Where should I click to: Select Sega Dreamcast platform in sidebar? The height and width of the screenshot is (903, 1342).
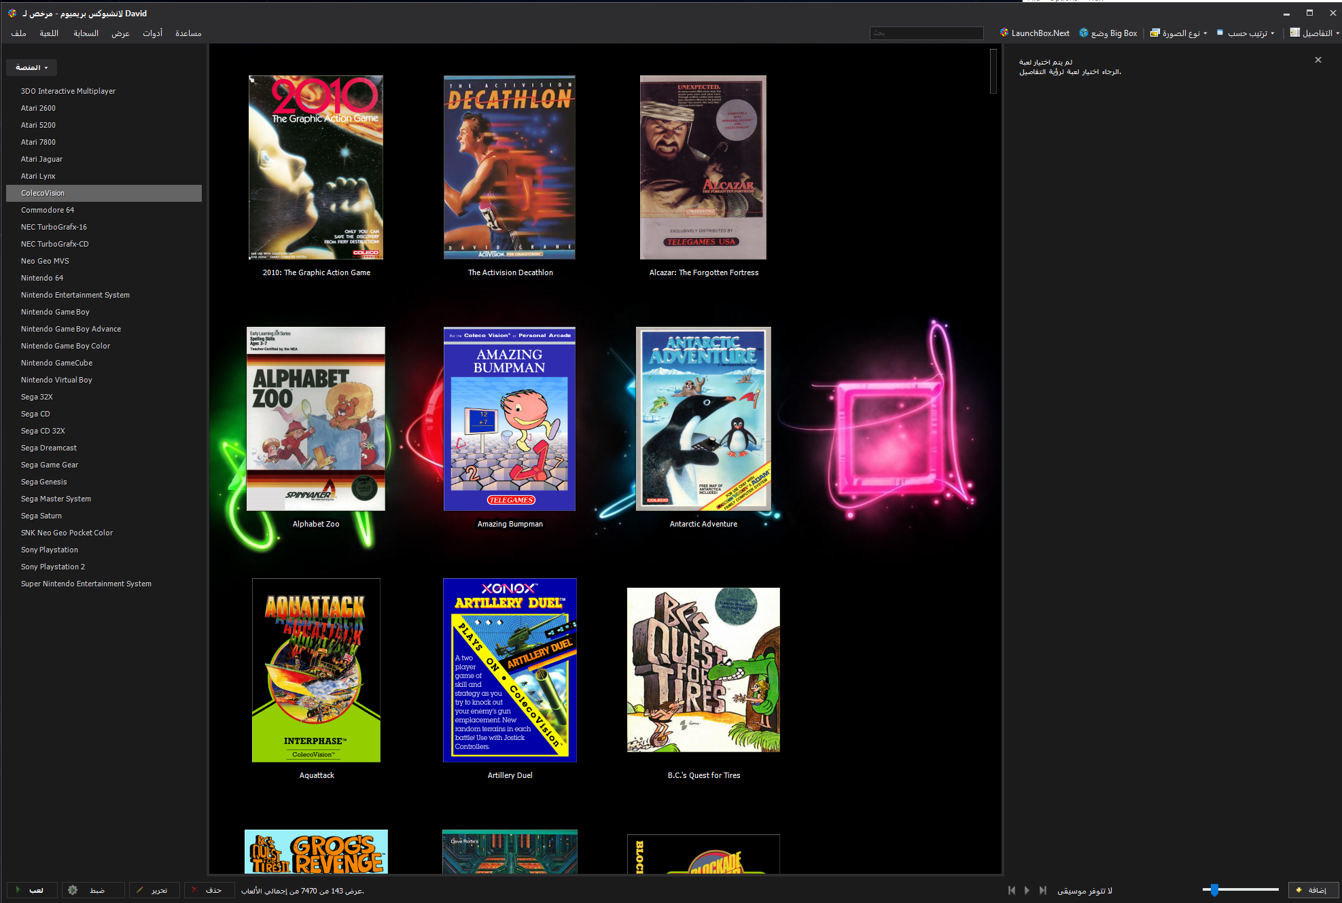49,448
